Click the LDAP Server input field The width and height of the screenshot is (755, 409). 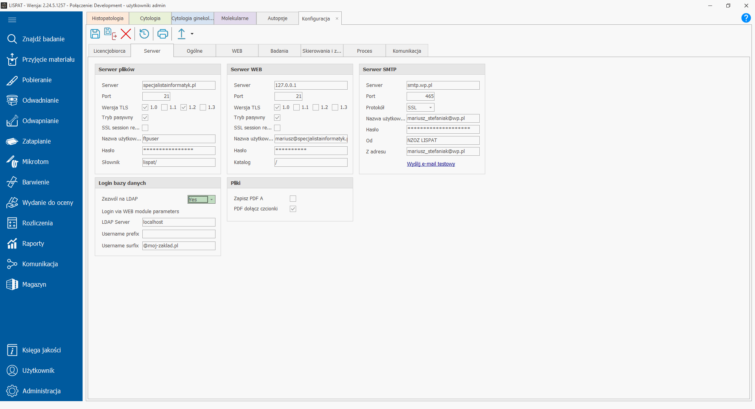pos(179,222)
